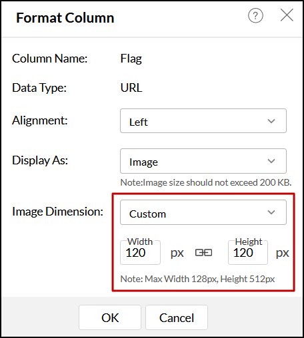
Task: Toggle the width-height link chain icon
Action: 203,253
